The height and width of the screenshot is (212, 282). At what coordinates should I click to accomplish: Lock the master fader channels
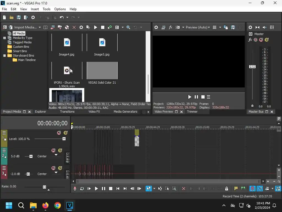[252, 106]
